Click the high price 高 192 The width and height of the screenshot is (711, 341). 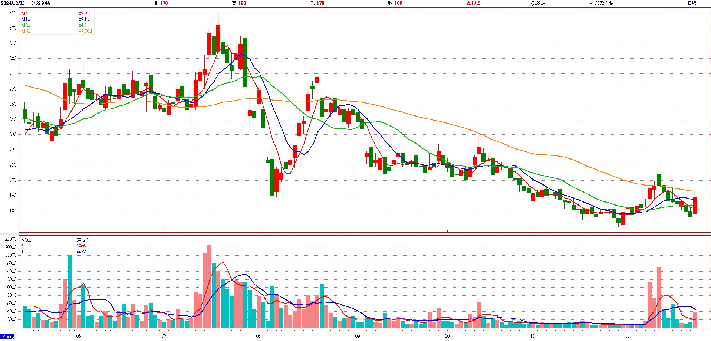click(239, 3)
